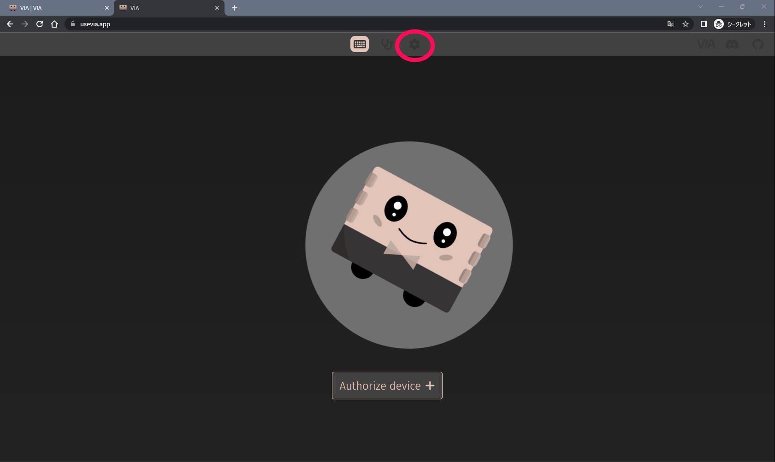Screen dimensions: 775x462
Task: Click the Authorize device button
Action: click(387, 386)
